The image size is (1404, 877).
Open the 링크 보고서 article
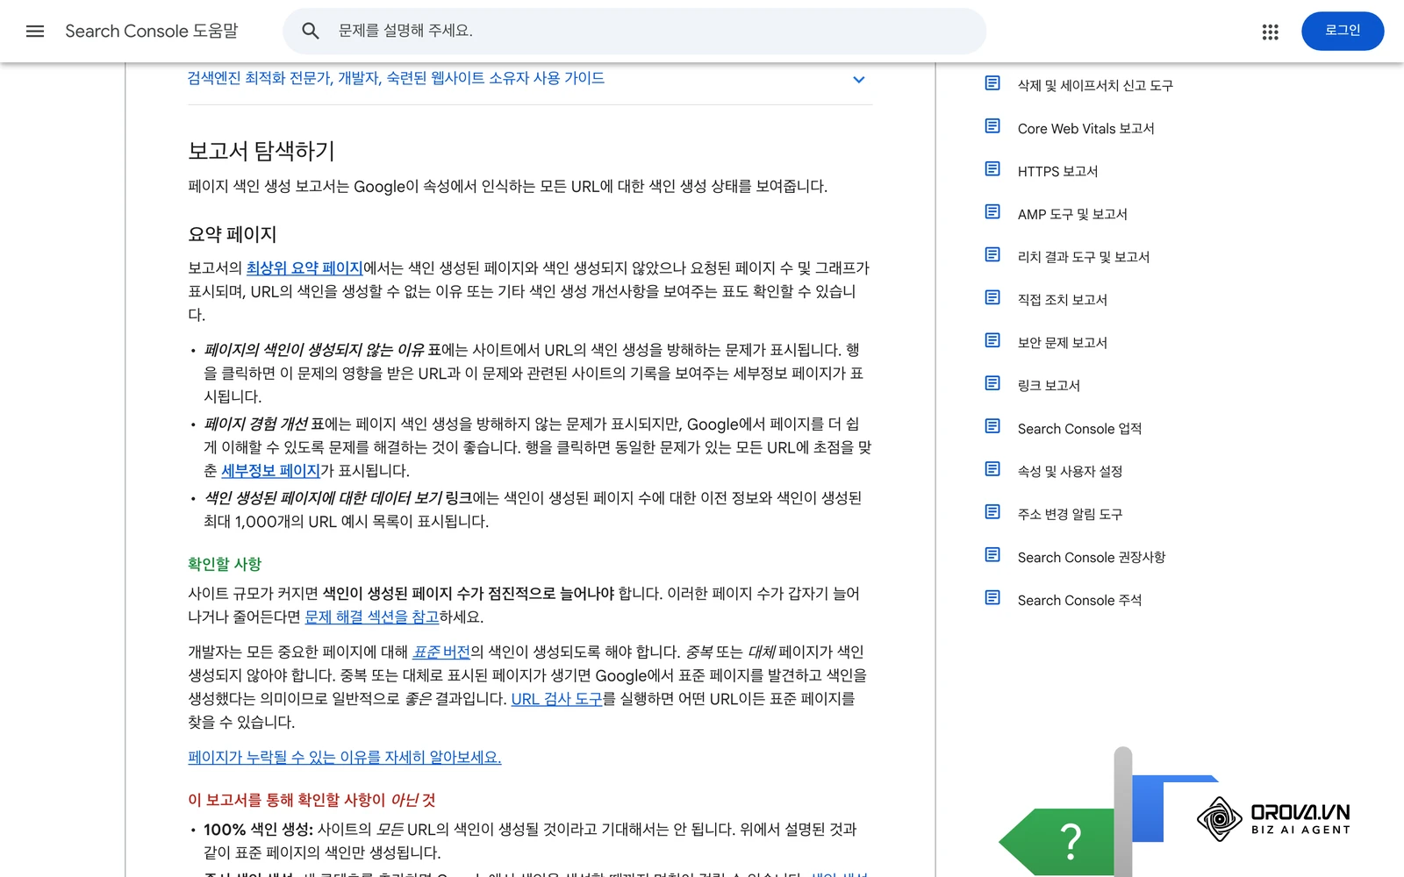click(x=1049, y=386)
